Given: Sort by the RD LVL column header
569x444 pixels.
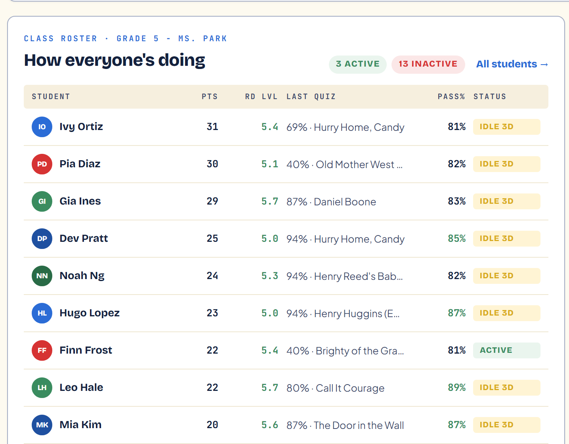Looking at the screenshot, I should tap(261, 97).
